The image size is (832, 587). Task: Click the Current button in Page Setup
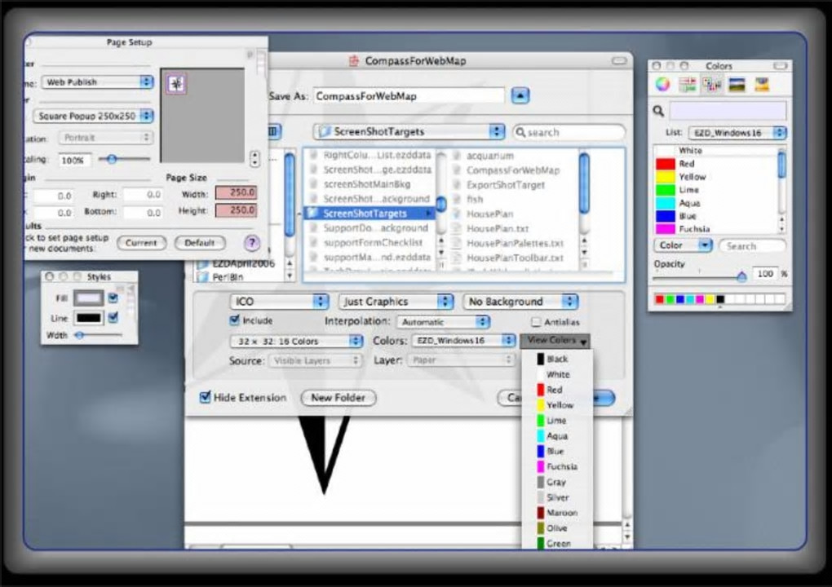141,243
